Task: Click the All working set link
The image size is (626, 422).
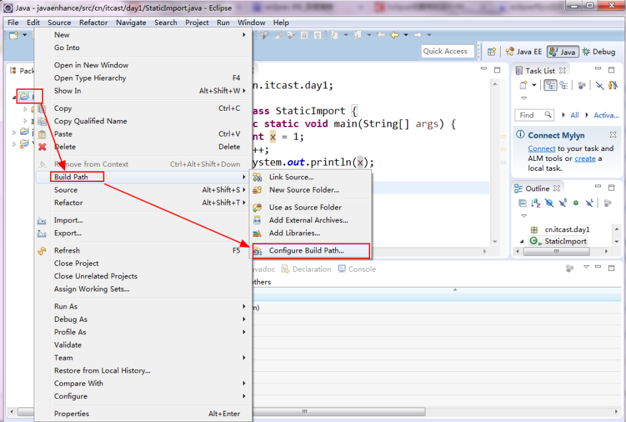Action: (575, 115)
